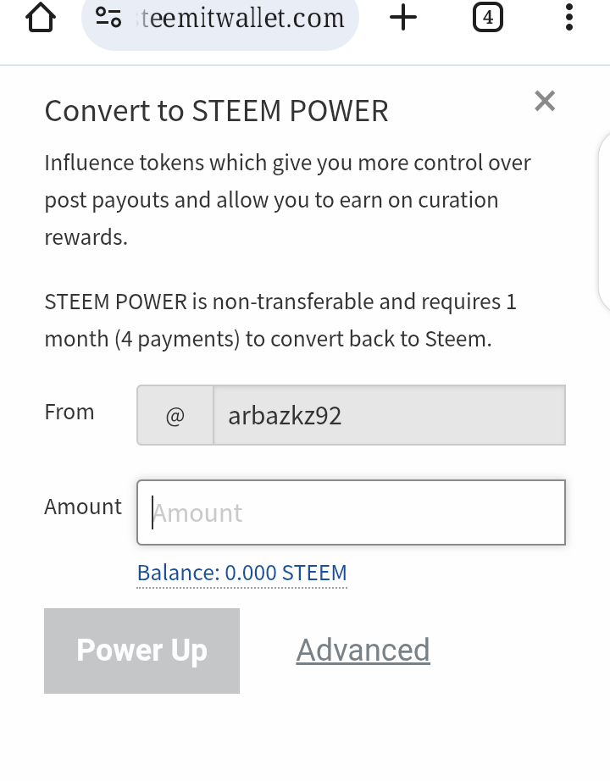Focus the Amount input field
610x781 pixels.
click(351, 513)
